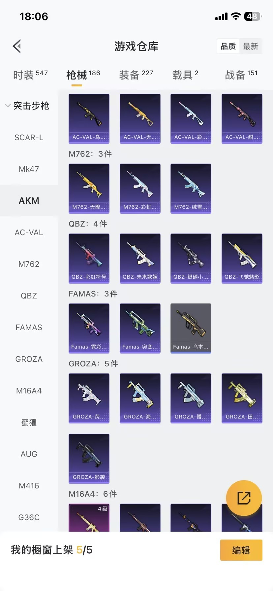Switch to the 装备 tab
Image resolution: width=273 pixels, height=591 pixels.
click(x=136, y=75)
